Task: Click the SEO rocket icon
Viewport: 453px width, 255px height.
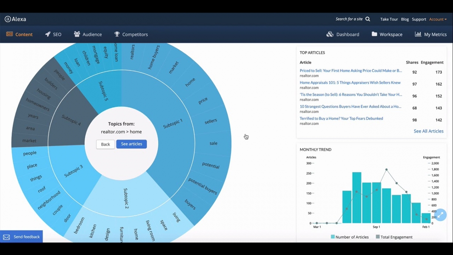Action: coord(48,34)
